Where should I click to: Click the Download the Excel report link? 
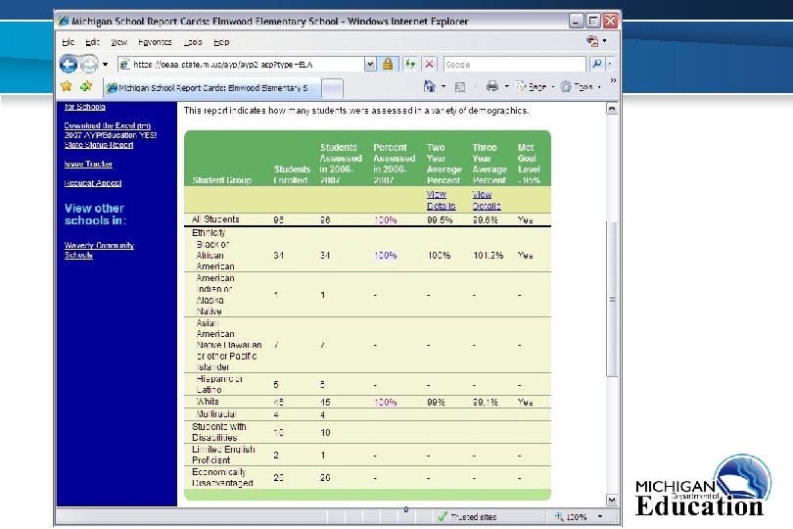111,135
